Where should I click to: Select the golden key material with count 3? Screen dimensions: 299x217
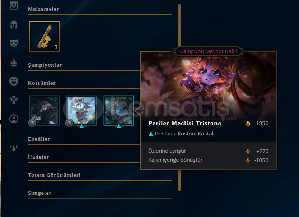pyautogui.click(x=44, y=36)
